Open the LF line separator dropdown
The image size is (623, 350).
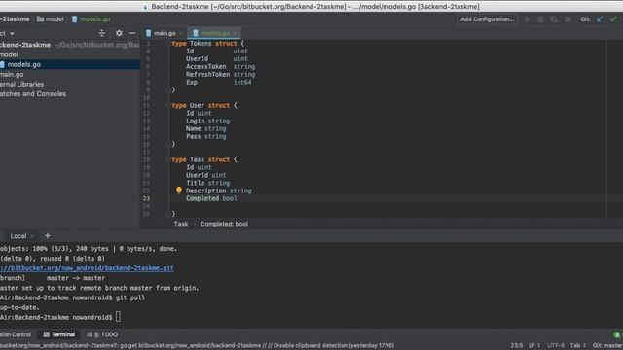(534, 346)
